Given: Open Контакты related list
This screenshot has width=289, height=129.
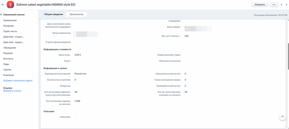Looking at the screenshot, I should pyautogui.click(x=8, y=59).
